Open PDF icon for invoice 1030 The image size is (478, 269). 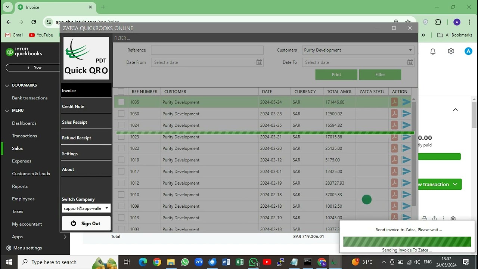click(x=394, y=114)
